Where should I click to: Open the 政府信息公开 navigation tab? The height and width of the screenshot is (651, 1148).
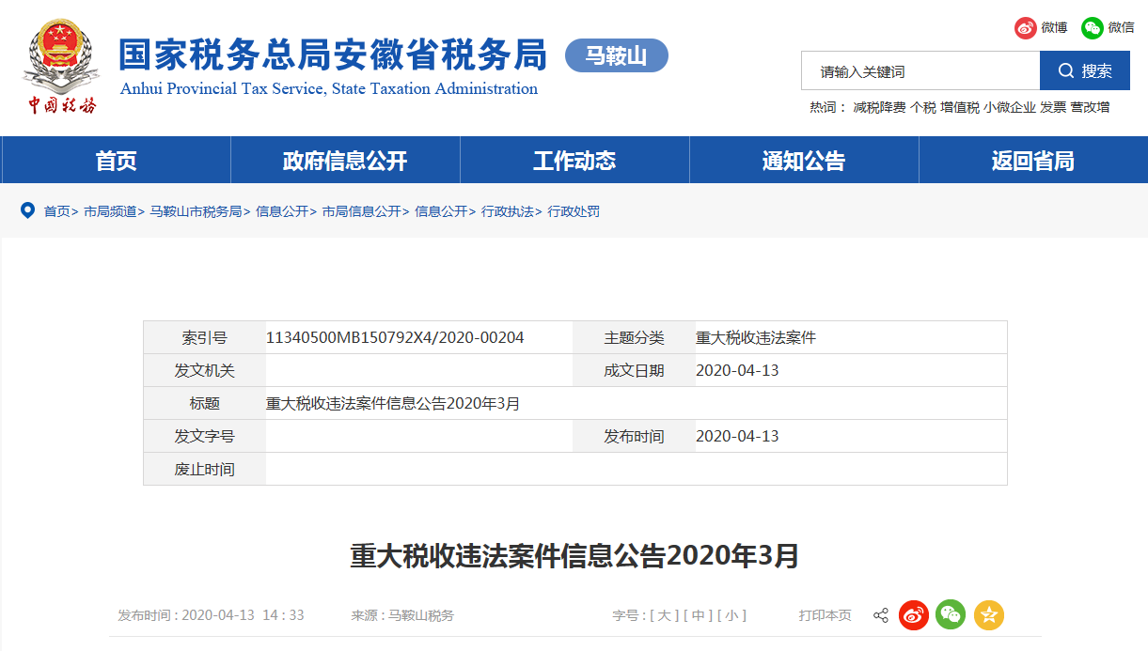tap(345, 161)
